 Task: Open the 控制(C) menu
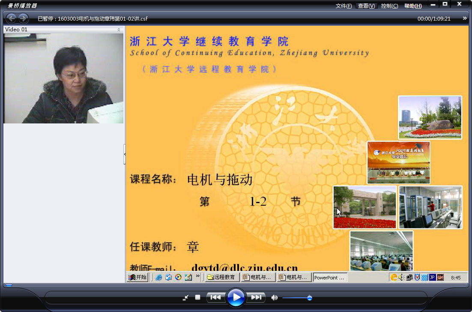point(389,6)
